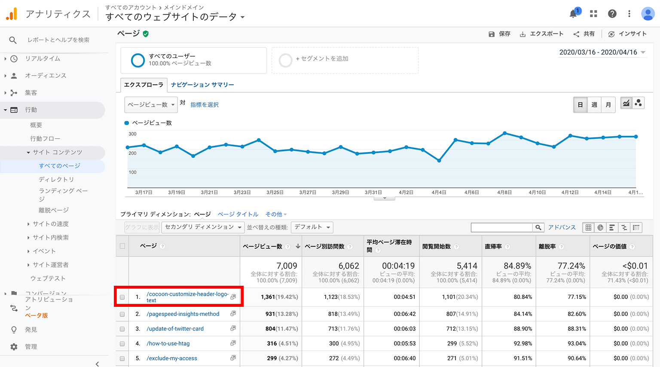Click the green verified shield icon
Screen dimensions: 660x367
[146, 34]
